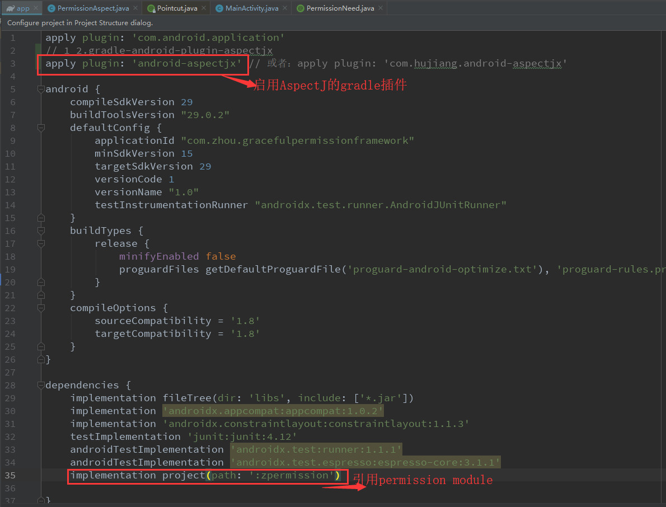The width and height of the screenshot is (666, 507).
Task: Place cursor on 'com.android.application' string
Action: click(208, 38)
